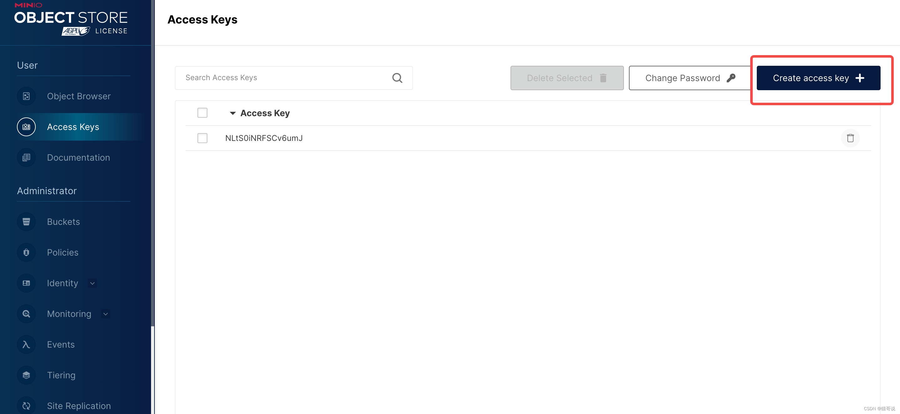Click the Monitoring magnifier icon
Viewport: 900px width, 414px height.
(26, 314)
